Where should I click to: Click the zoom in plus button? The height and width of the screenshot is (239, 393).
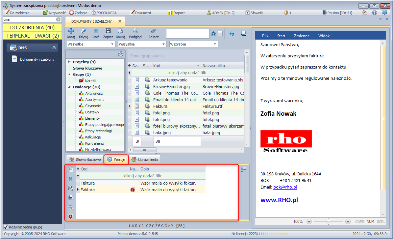(x=348, y=222)
